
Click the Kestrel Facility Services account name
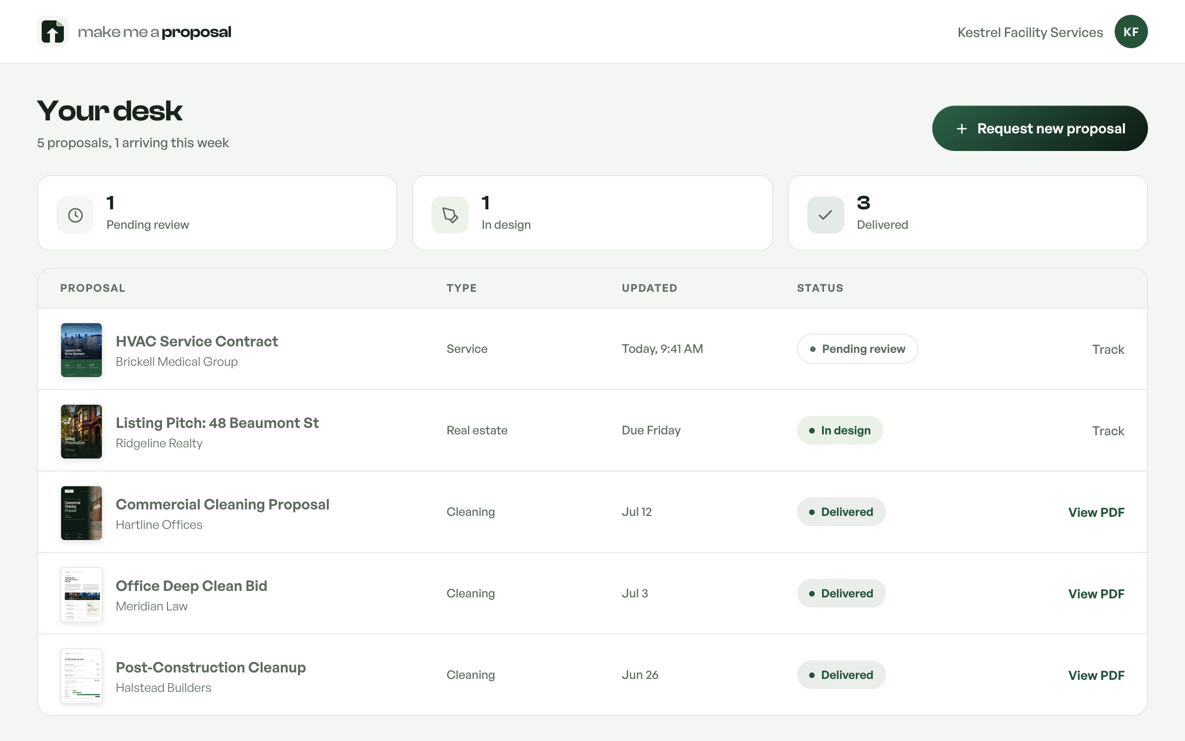tap(1030, 32)
